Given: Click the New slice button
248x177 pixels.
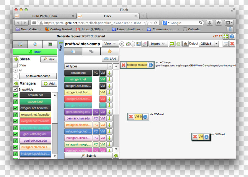Looking at the screenshot, I should point(49,59).
